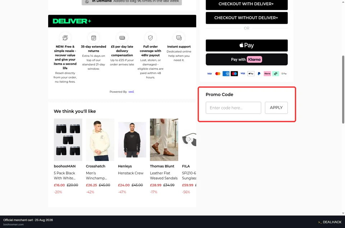Click the American Express payment icon
Image resolution: width=345 pixels, height=228 pixels.
[226, 74]
